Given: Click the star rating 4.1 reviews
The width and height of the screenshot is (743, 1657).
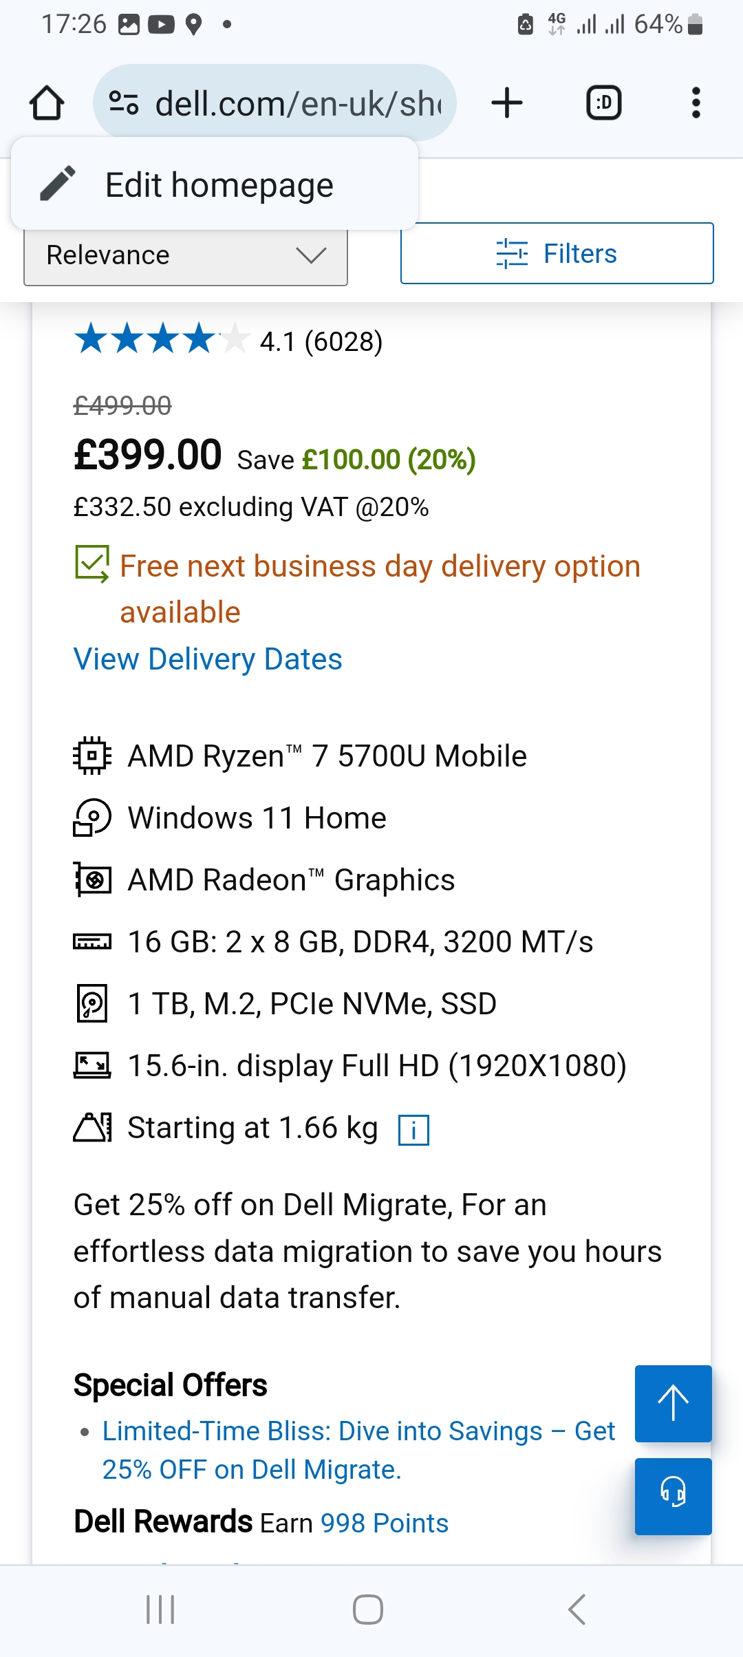Looking at the screenshot, I should (228, 340).
